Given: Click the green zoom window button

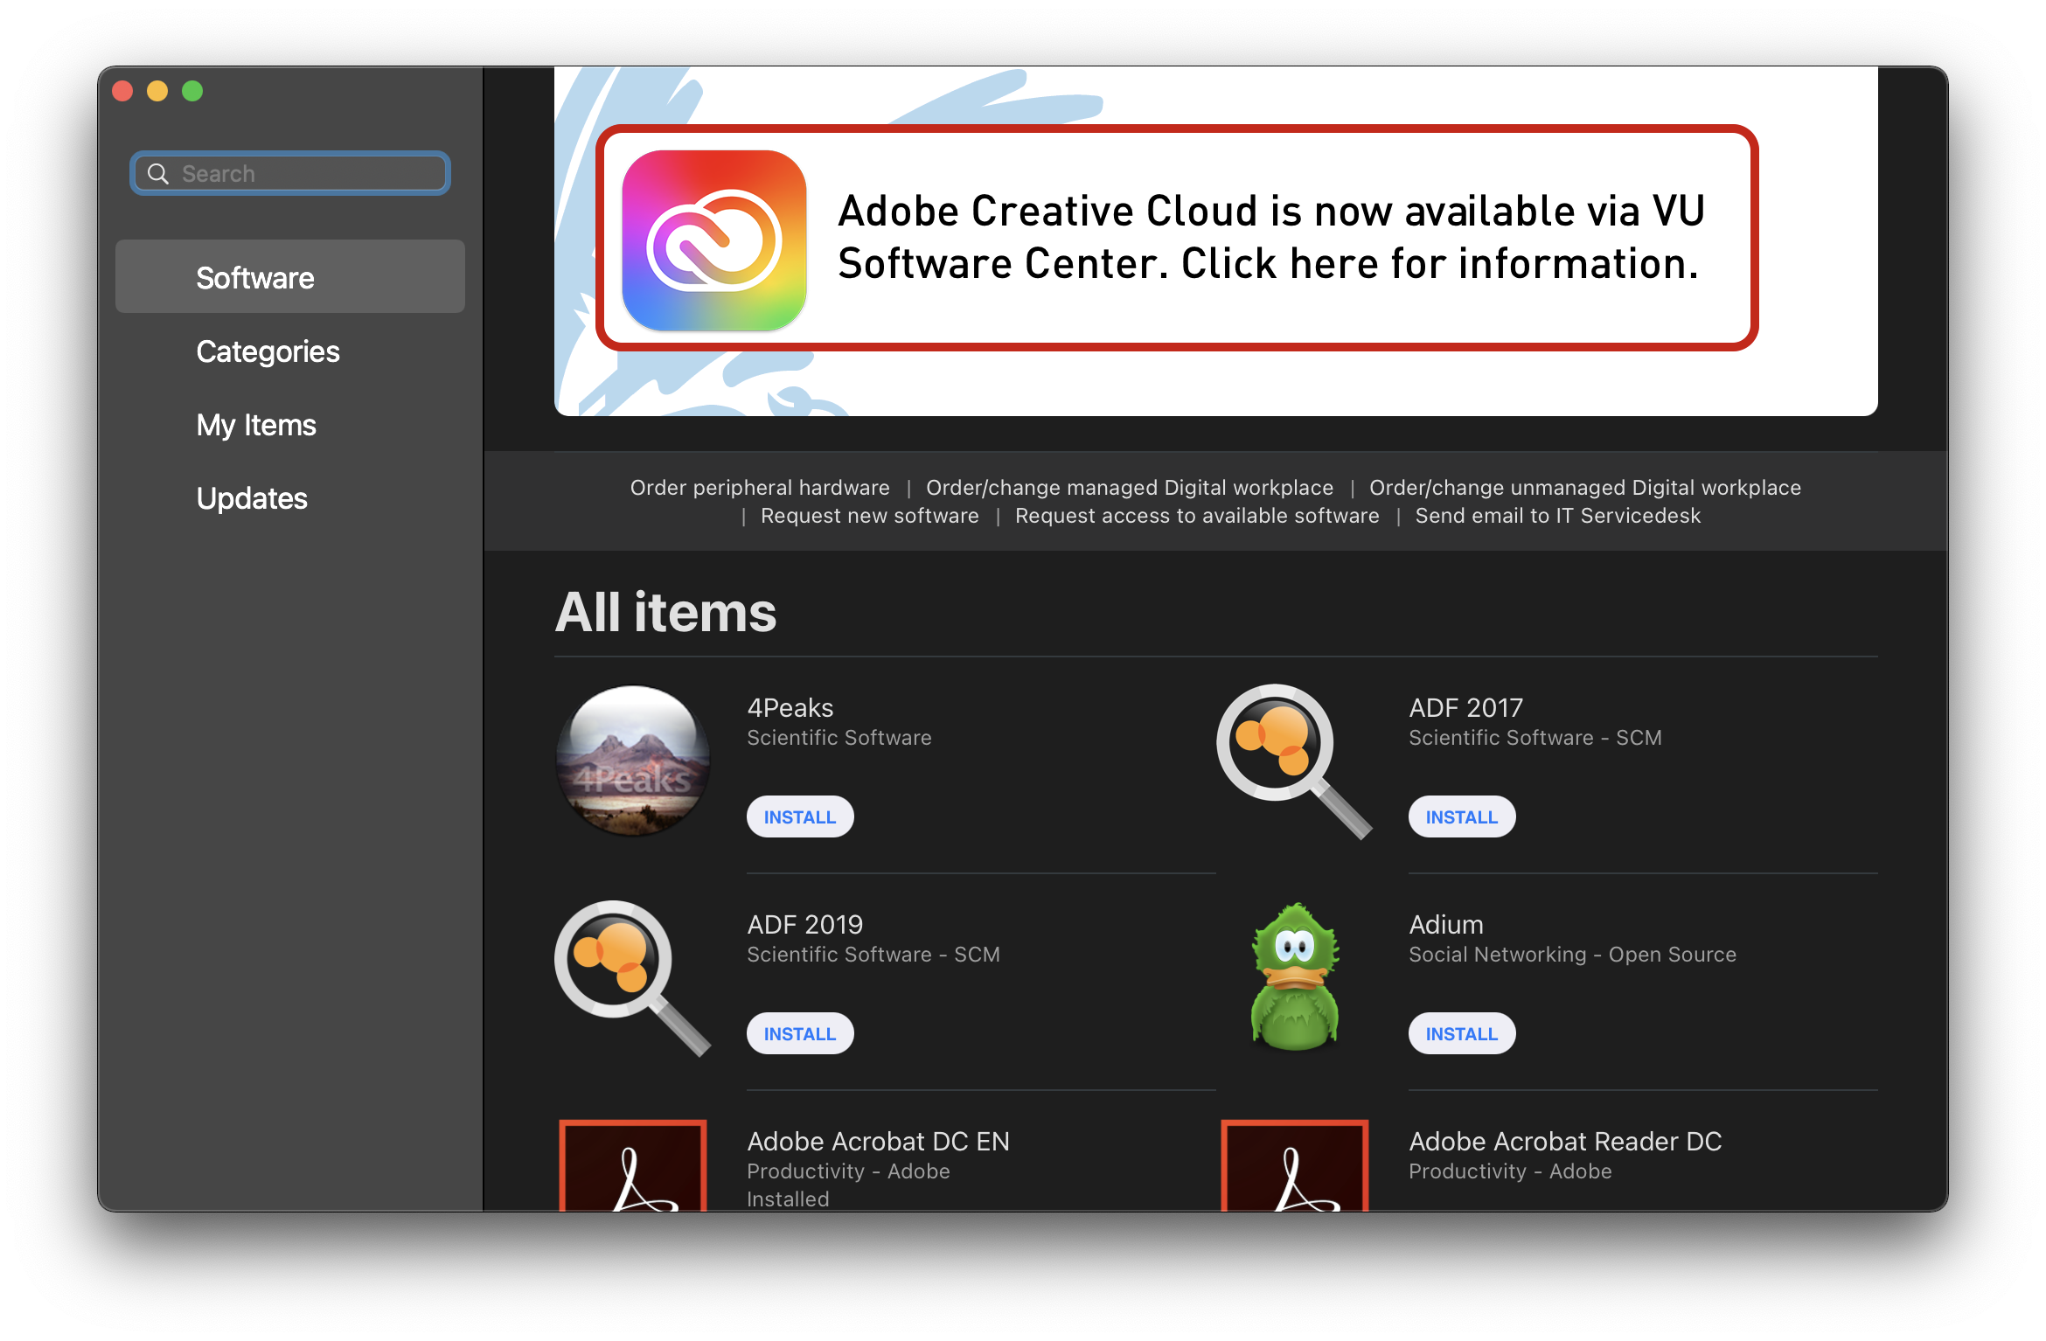Looking at the screenshot, I should point(192,91).
